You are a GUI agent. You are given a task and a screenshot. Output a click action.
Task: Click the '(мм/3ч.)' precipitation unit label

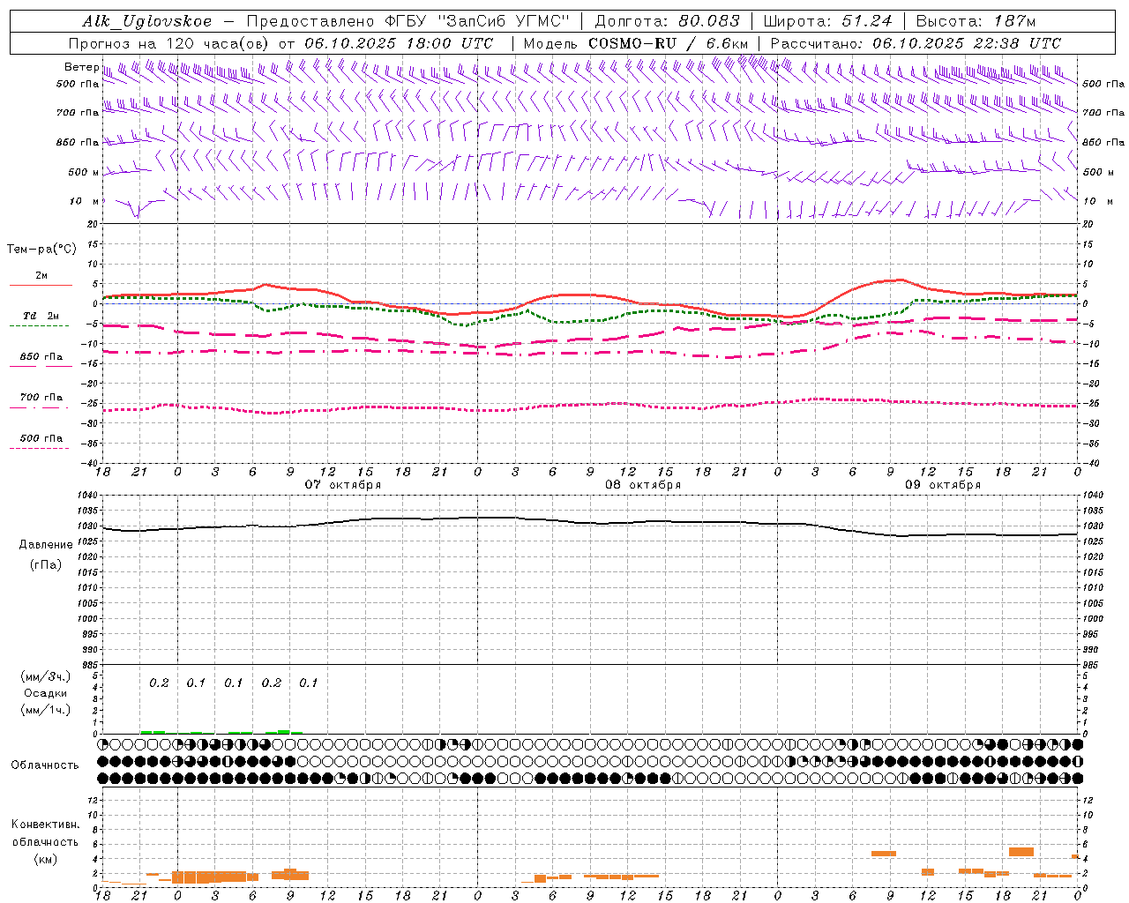(46, 677)
